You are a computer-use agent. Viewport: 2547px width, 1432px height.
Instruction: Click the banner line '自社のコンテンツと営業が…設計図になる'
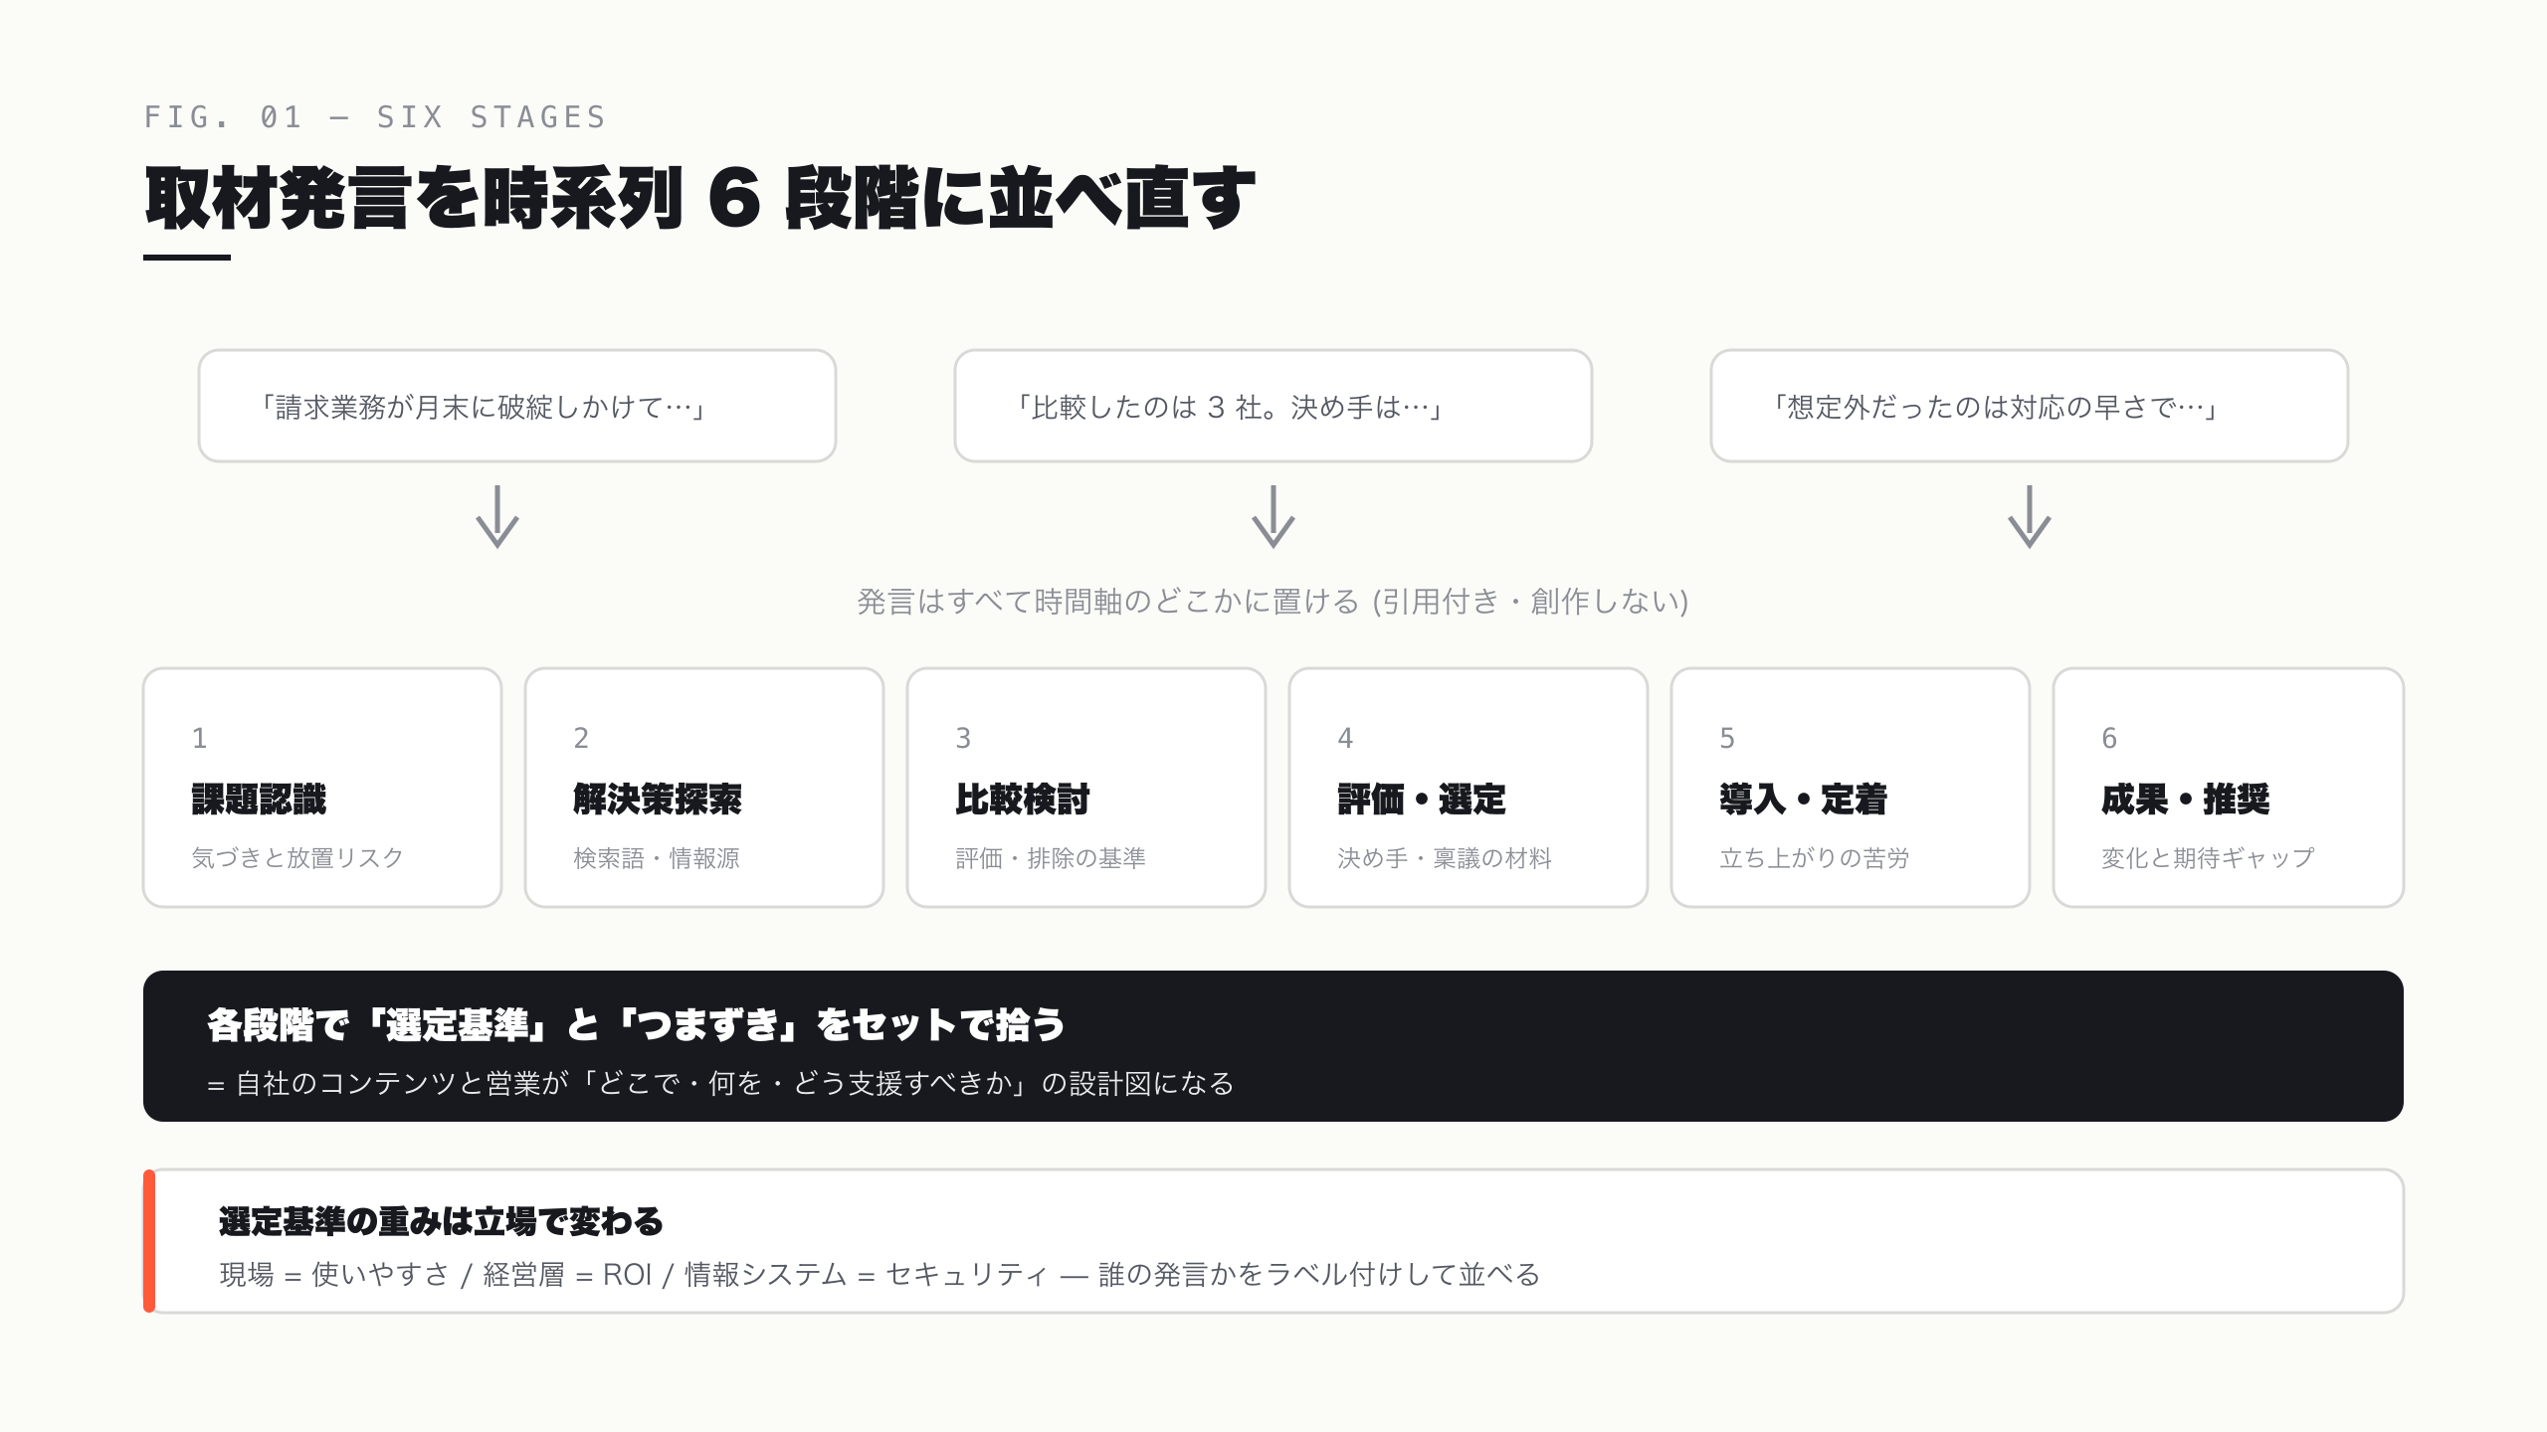coord(720,1083)
